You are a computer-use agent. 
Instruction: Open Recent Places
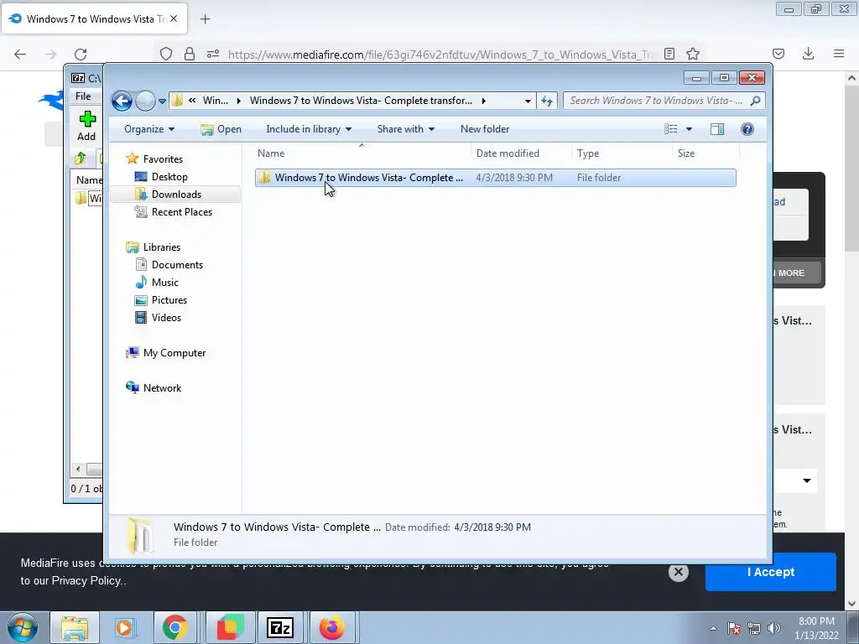coord(181,212)
